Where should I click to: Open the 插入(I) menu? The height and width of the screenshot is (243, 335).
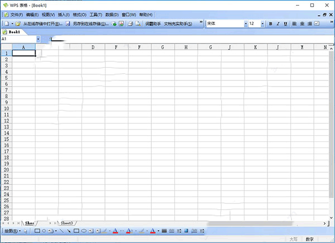click(x=64, y=15)
